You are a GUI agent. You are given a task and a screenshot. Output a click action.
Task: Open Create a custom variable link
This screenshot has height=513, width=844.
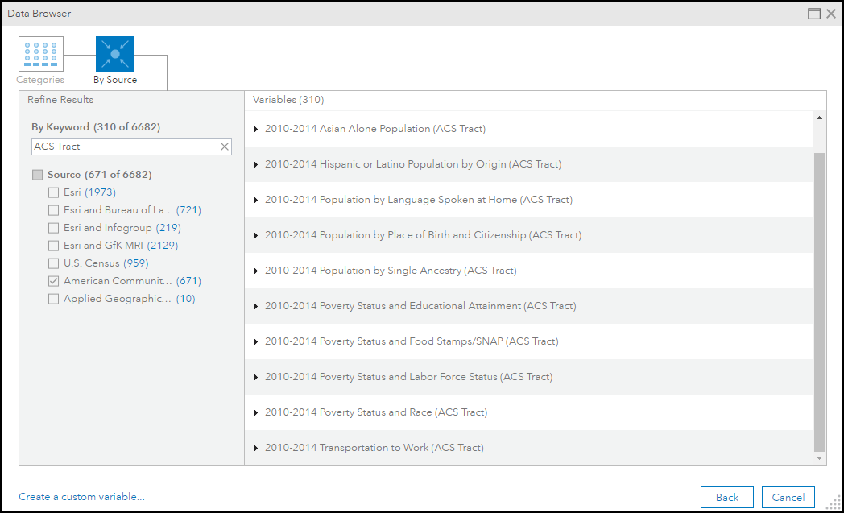[x=81, y=497]
